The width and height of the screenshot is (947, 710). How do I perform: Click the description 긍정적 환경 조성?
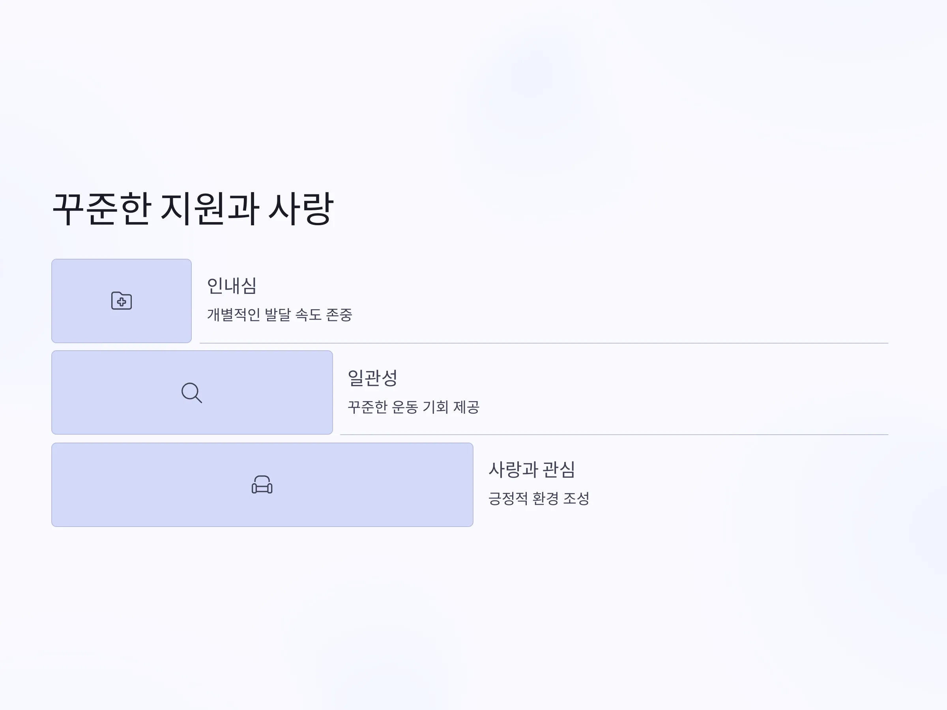(x=539, y=498)
